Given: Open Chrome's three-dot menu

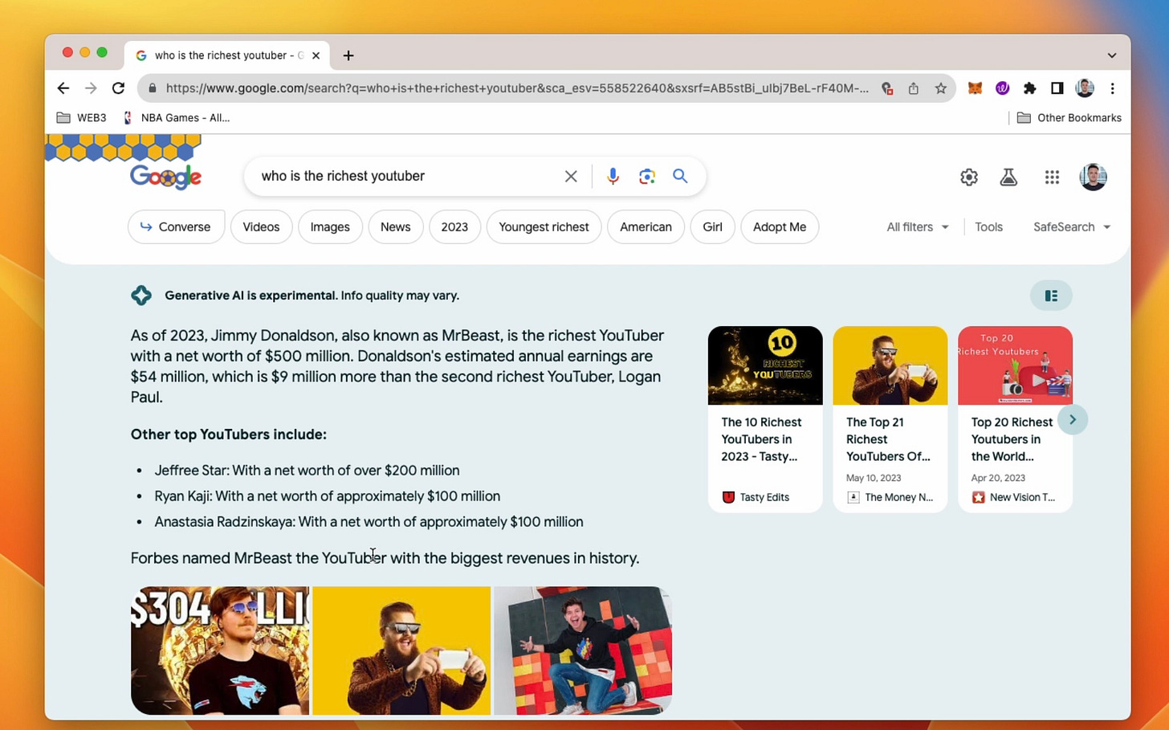Looking at the screenshot, I should click(x=1113, y=88).
